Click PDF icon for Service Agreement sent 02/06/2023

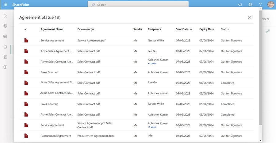tap(26, 125)
